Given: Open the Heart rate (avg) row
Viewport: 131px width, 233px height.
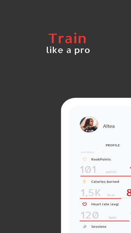Looking at the screenshot, I should [105, 204].
